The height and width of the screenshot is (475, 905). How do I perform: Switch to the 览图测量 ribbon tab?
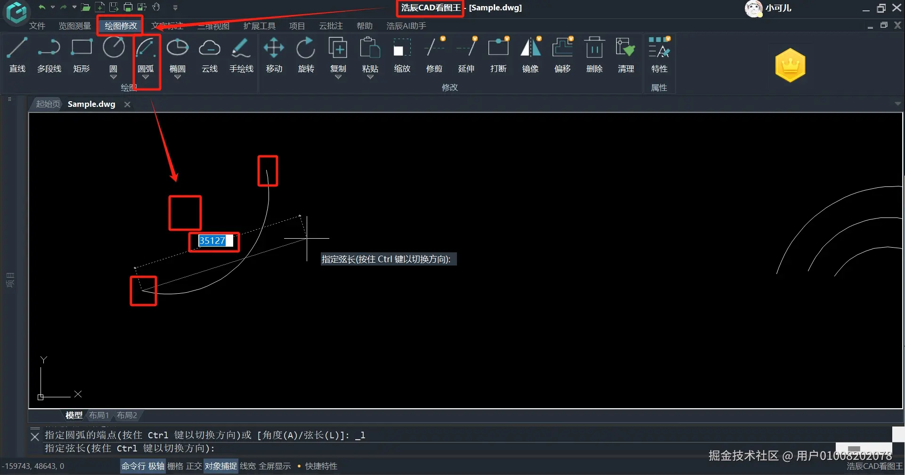point(74,26)
